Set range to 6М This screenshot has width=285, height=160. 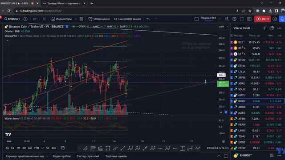[x=30, y=148]
